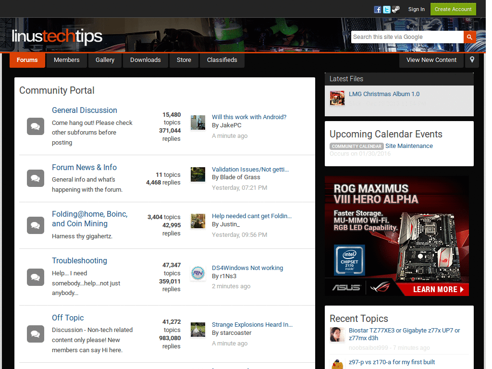Open Site Maintenance calendar event
The height and width of the screenshot is (369, 492).
tap(409, 146)
